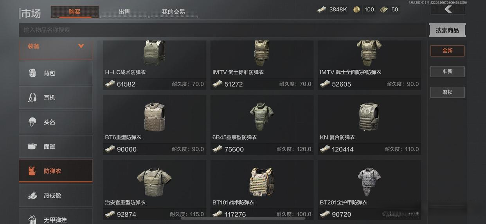The height and width of the screenshot is (224, 486).
Task: Tap the gold coin currency icon
Action: (356, 9)
